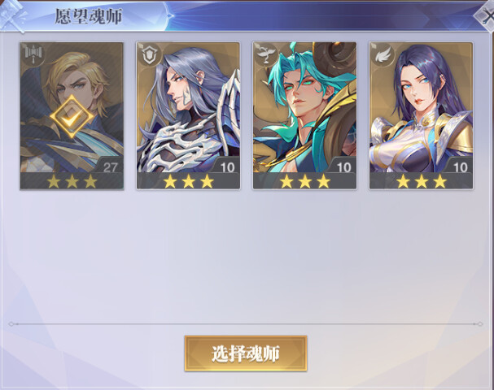The height and width of the screenshot is (390, 494).
Task: Click the three-star rating under gray-haired hero
Action: 188,181
